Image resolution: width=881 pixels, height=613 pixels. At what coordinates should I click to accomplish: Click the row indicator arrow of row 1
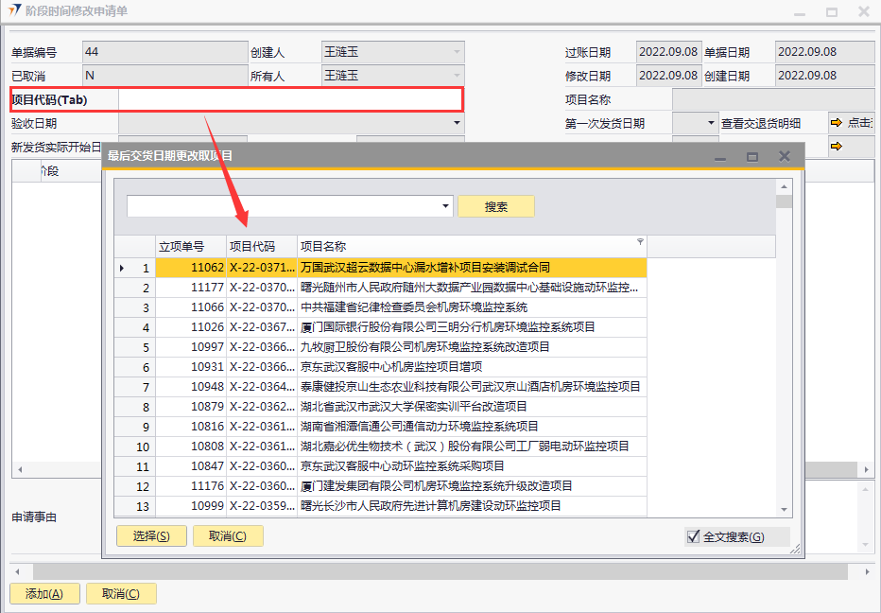(x=122, y=268)
